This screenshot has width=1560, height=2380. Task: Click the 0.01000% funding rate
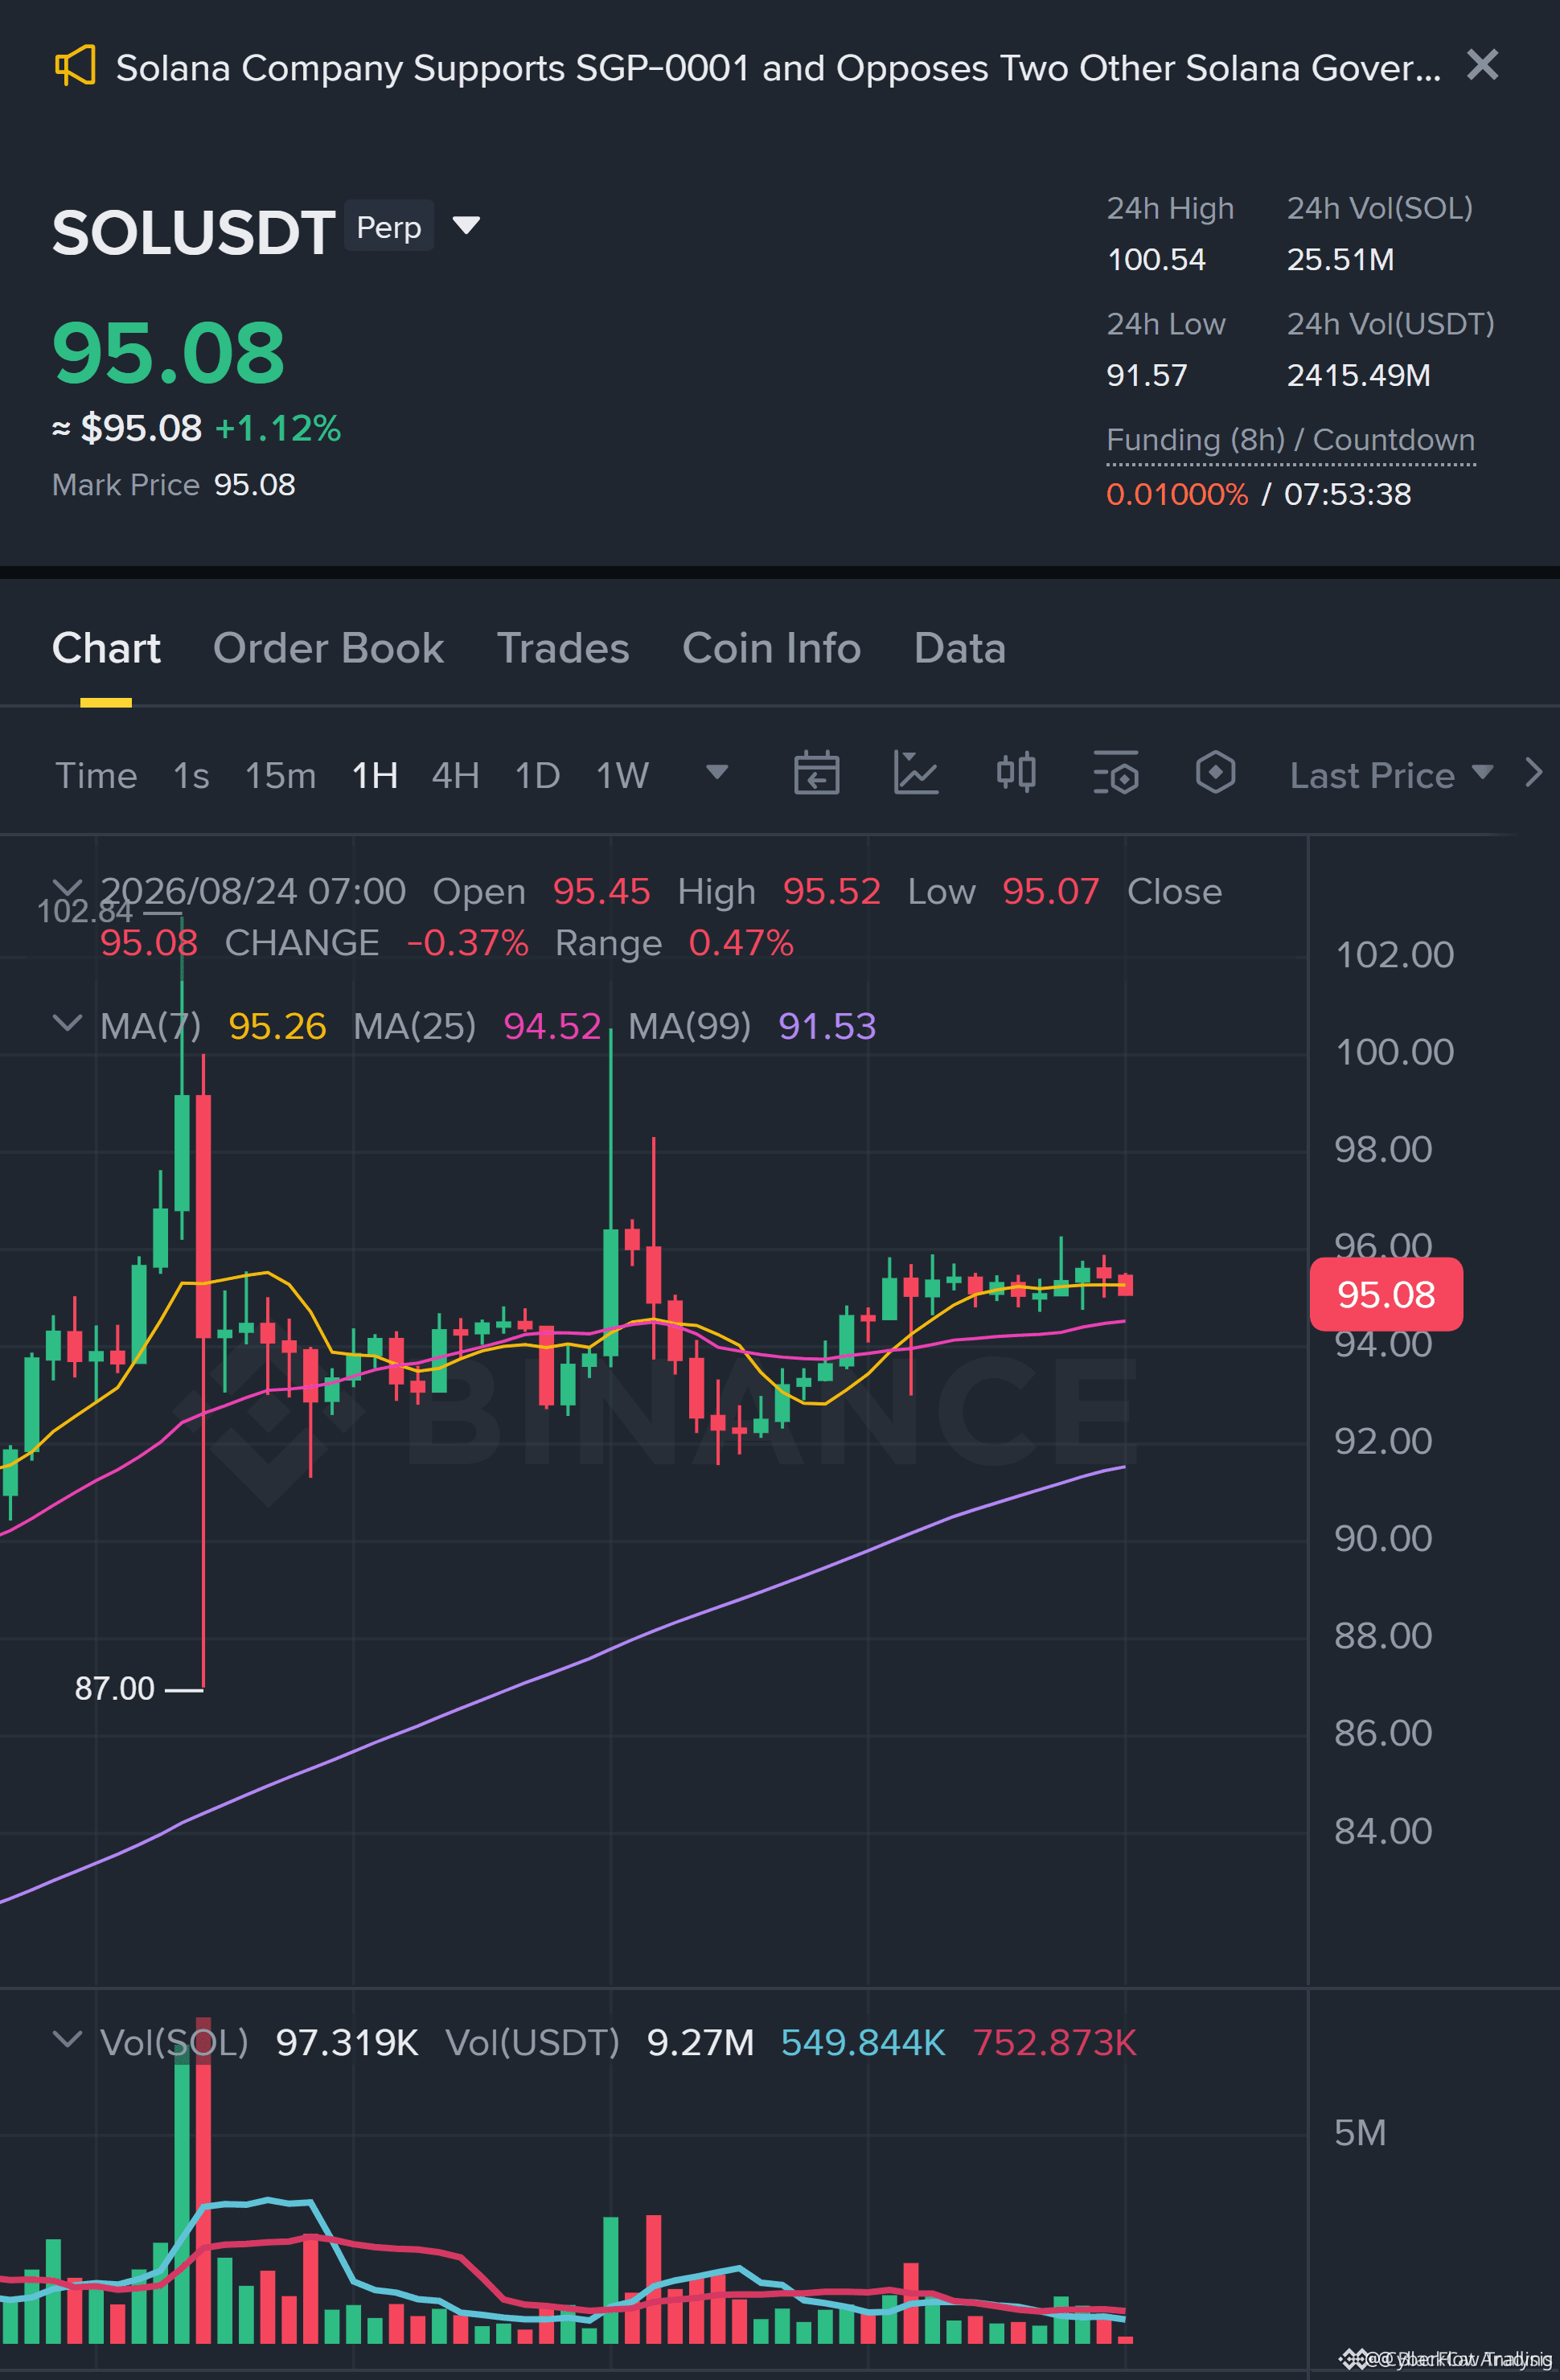click(1177, 494)
